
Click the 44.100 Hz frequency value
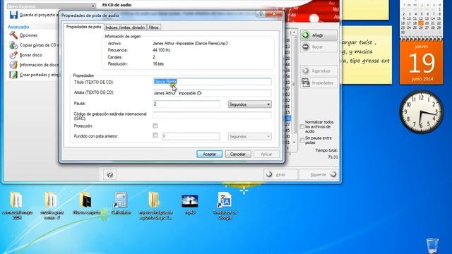[x=162, y=50]
